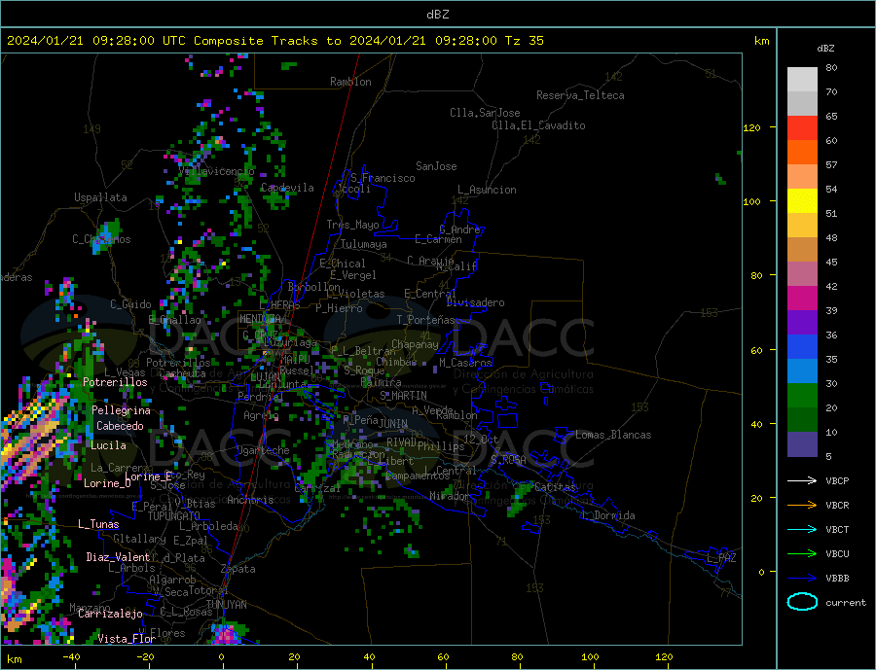876x670 pixels.
Task: Click the 'Pellegrina' map label
Action: pos(121,410)
